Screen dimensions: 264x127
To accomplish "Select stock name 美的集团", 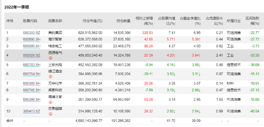I will pyautogui.click(x=55, y=33).
